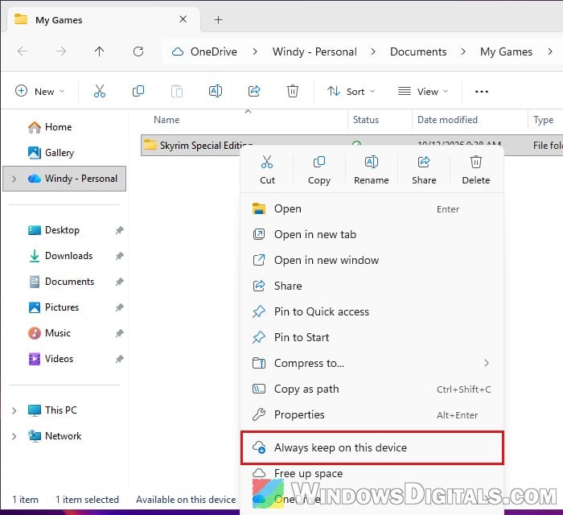Click chevron after Documents breadcrumb

click(x=463, y=51)
